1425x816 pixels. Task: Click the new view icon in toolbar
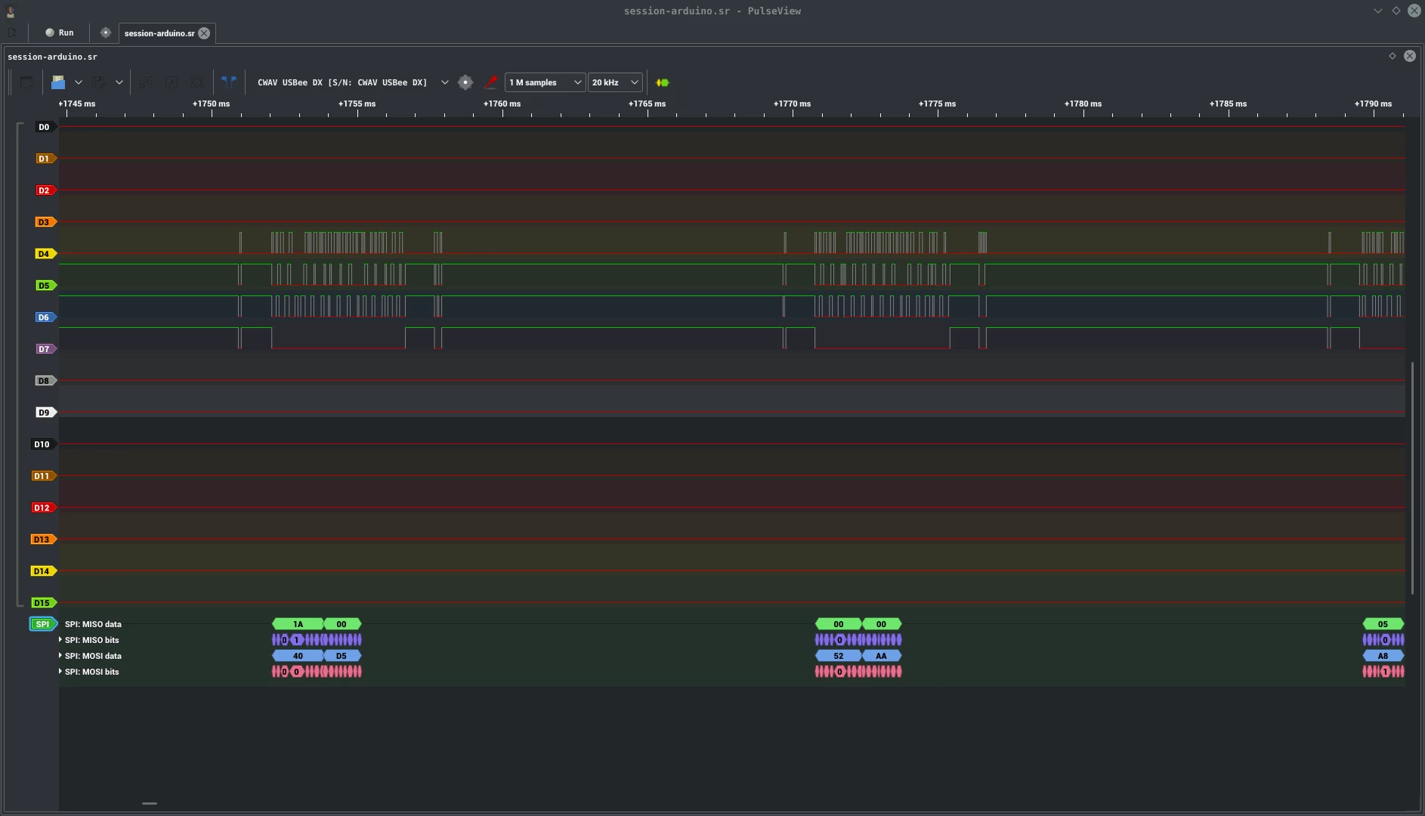[26, 82]
